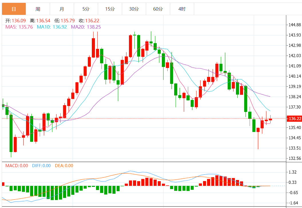The image size is (302, 208).
Task: Click the MACD: 0.00 label
Action: pyautogui.click(x=17, y=166)
